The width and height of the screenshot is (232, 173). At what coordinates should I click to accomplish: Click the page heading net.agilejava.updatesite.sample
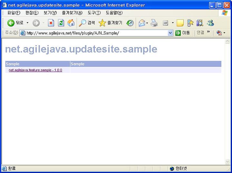click(x=81, y=49)
